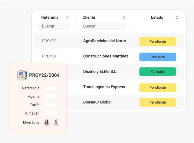This screenshot has height=143, width=194.
Task: Open the PROY21 reference entry
Action: tap(49, 56)
